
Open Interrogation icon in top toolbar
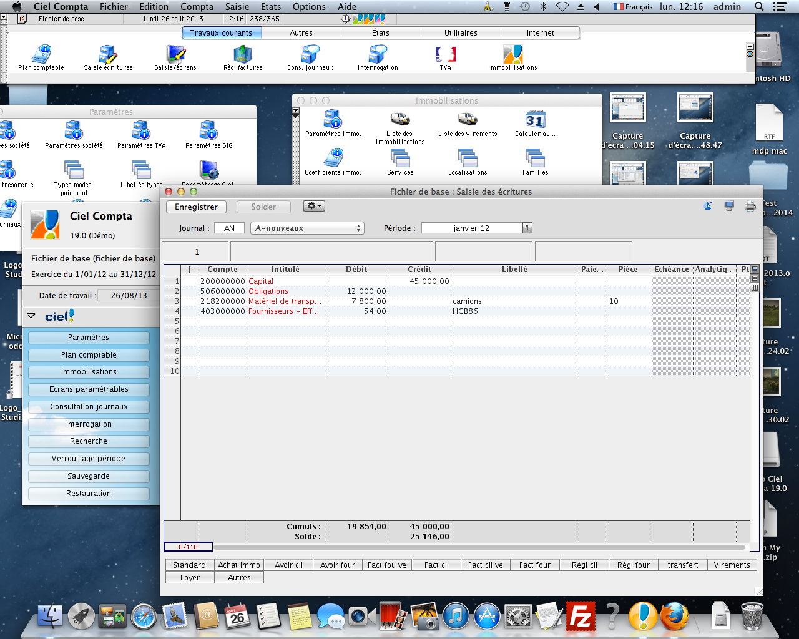(x=378, y=54)
